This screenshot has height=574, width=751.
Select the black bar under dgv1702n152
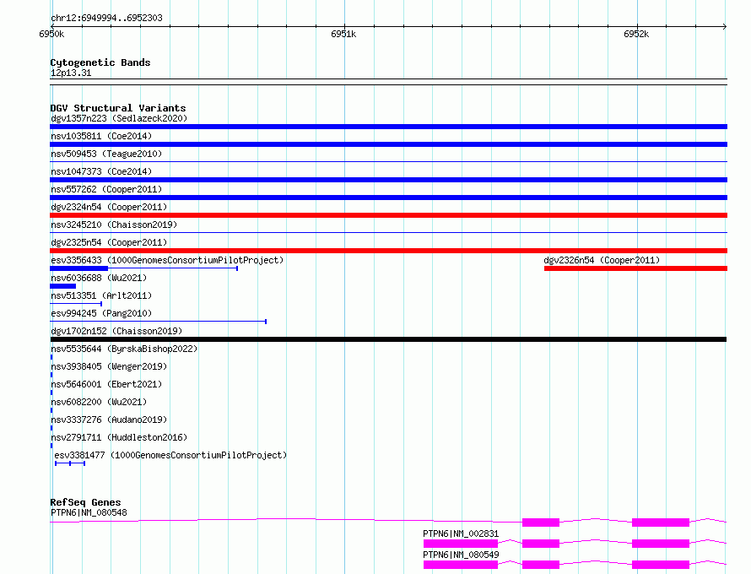388,339
